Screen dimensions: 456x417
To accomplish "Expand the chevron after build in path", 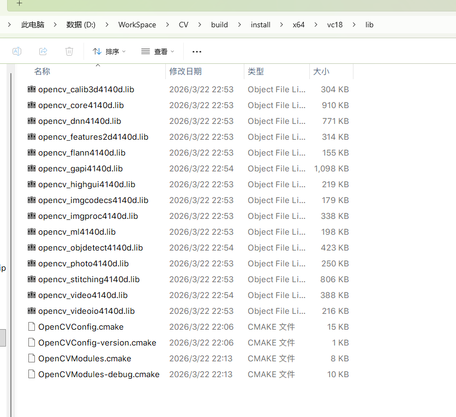I will tap(239, 25).
